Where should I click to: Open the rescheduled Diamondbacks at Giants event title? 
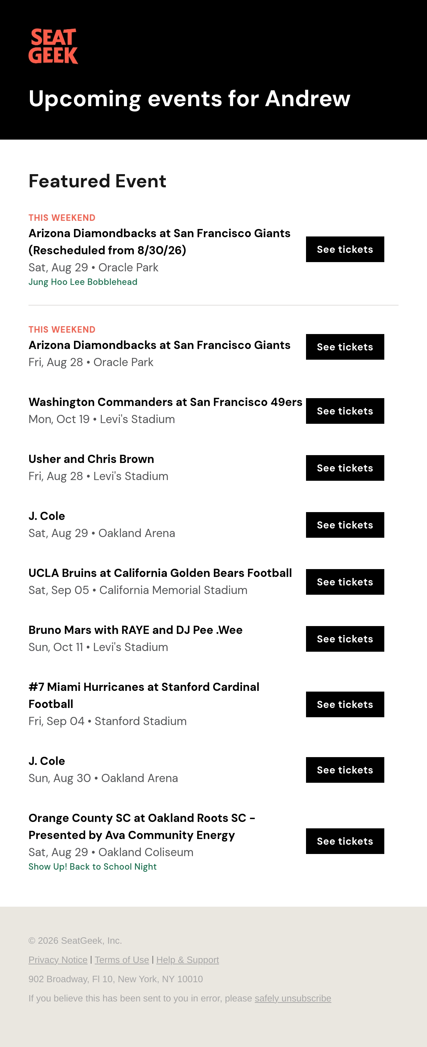[159, 241]
